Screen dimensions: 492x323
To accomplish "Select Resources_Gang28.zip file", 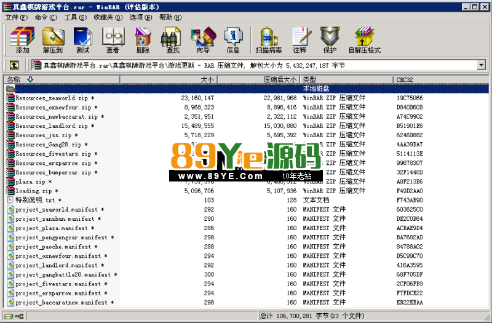I will coord(52,145).
